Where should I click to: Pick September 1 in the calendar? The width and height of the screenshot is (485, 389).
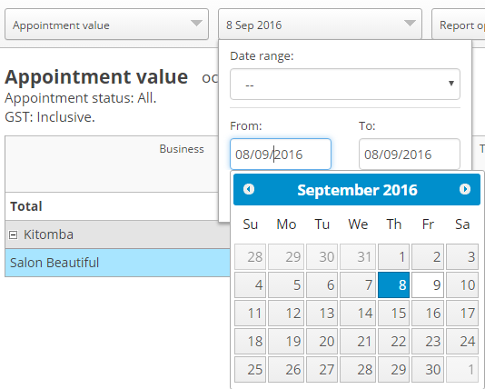394,256
